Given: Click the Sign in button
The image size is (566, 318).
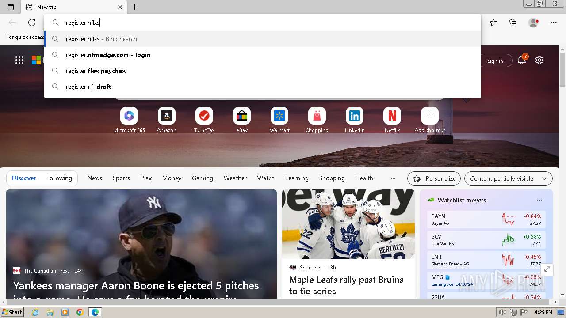Looking at the screenshot, I should pos(495,61).
